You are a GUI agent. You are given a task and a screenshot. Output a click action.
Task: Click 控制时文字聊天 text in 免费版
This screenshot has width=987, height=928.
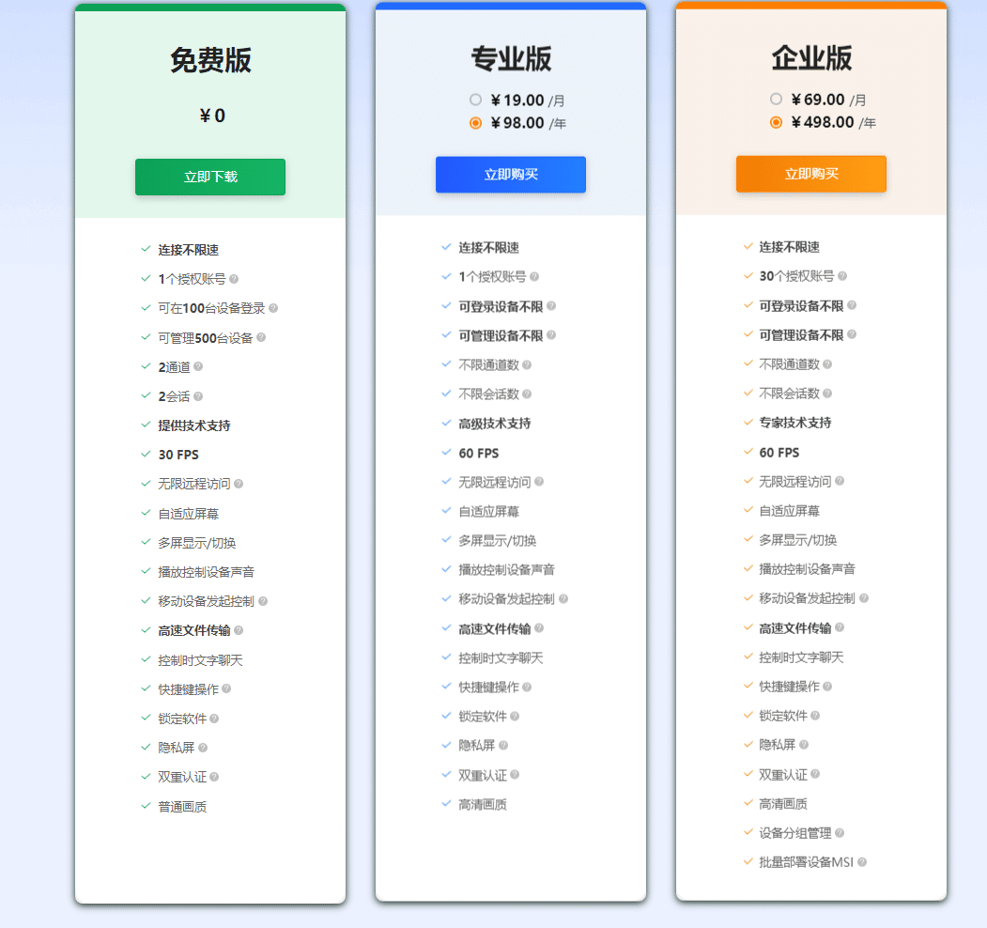200,660
